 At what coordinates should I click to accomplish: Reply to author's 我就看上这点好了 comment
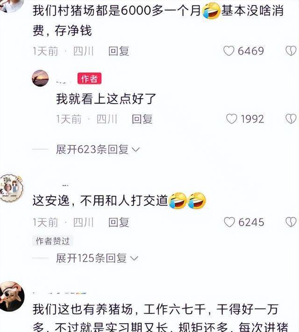142,119
